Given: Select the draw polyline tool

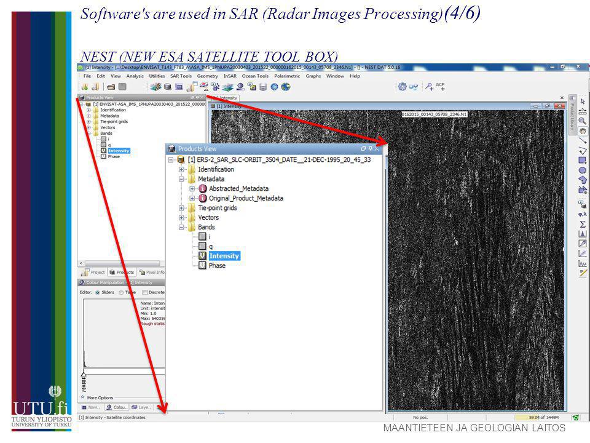Looking at the screenshot, I should click(583, 151).
